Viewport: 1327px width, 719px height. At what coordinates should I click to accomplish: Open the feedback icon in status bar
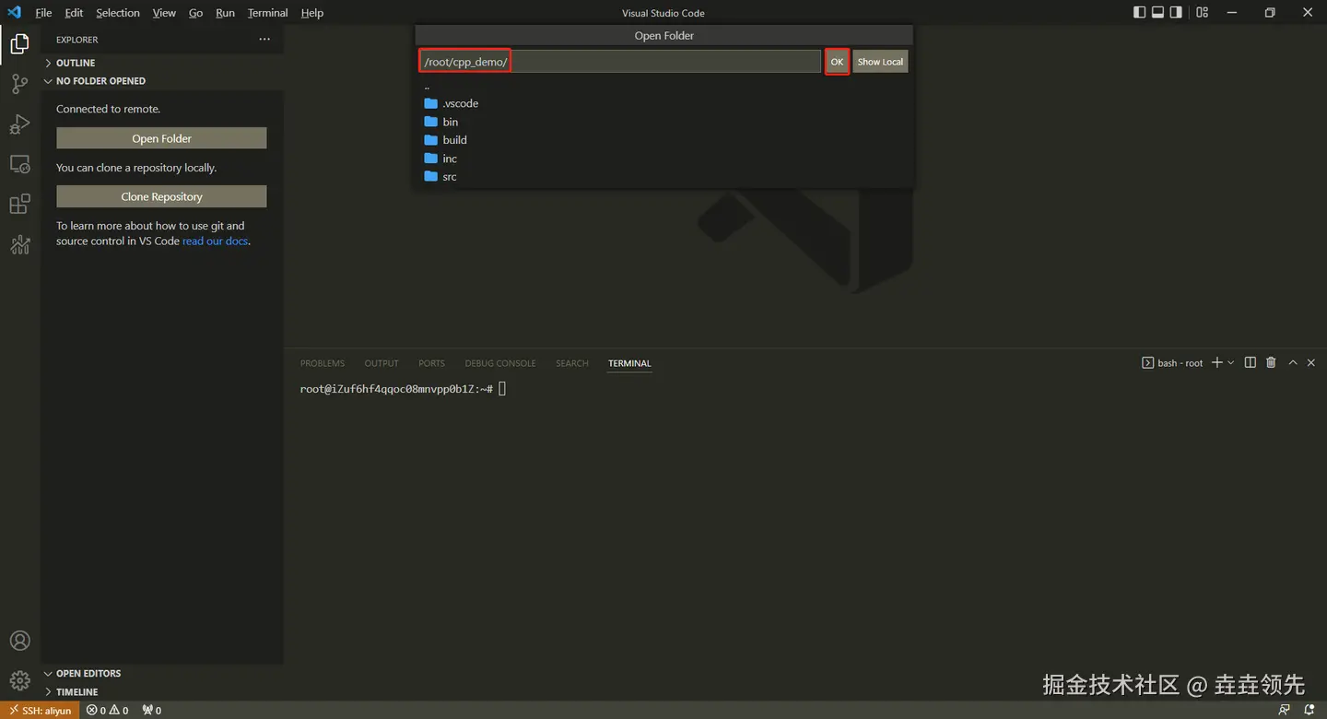click(1285, 711)
